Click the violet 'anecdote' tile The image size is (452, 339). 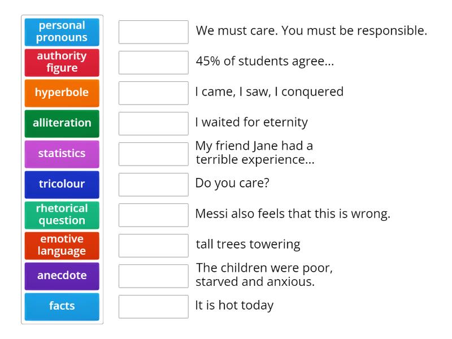click(x=62, y=276)
